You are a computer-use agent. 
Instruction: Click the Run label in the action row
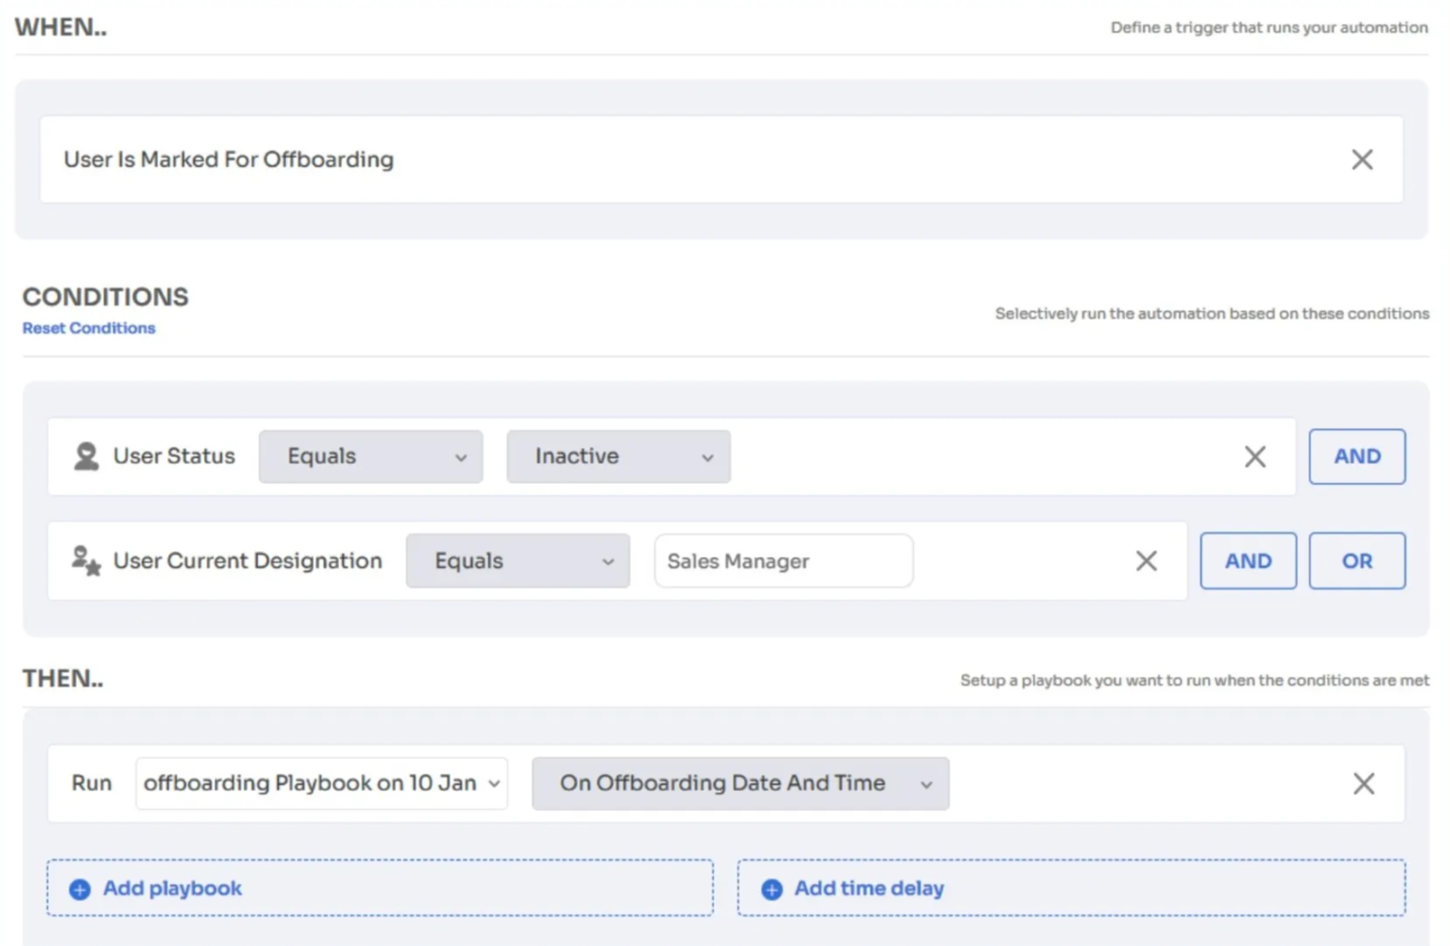[x=92, y=783]
